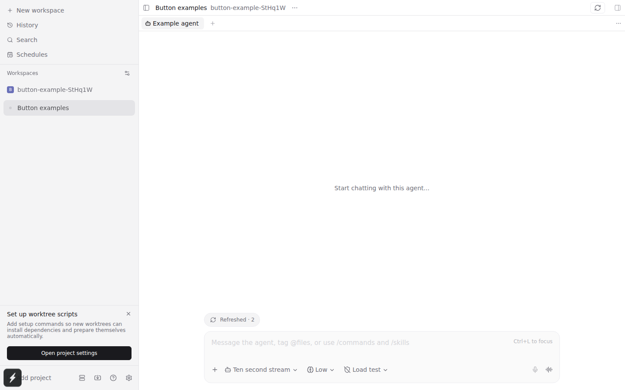Dismiss the Set up worktree scripts card
625x390 pixels.
pyautogui.click(x=128, y=314)
